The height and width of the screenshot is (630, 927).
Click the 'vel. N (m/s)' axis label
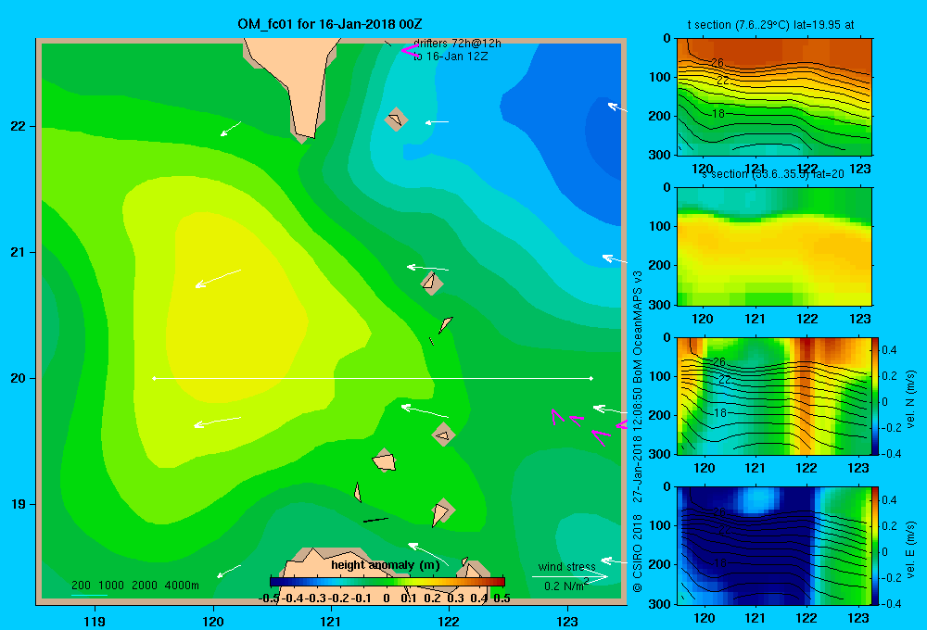(x=910, y=399)
